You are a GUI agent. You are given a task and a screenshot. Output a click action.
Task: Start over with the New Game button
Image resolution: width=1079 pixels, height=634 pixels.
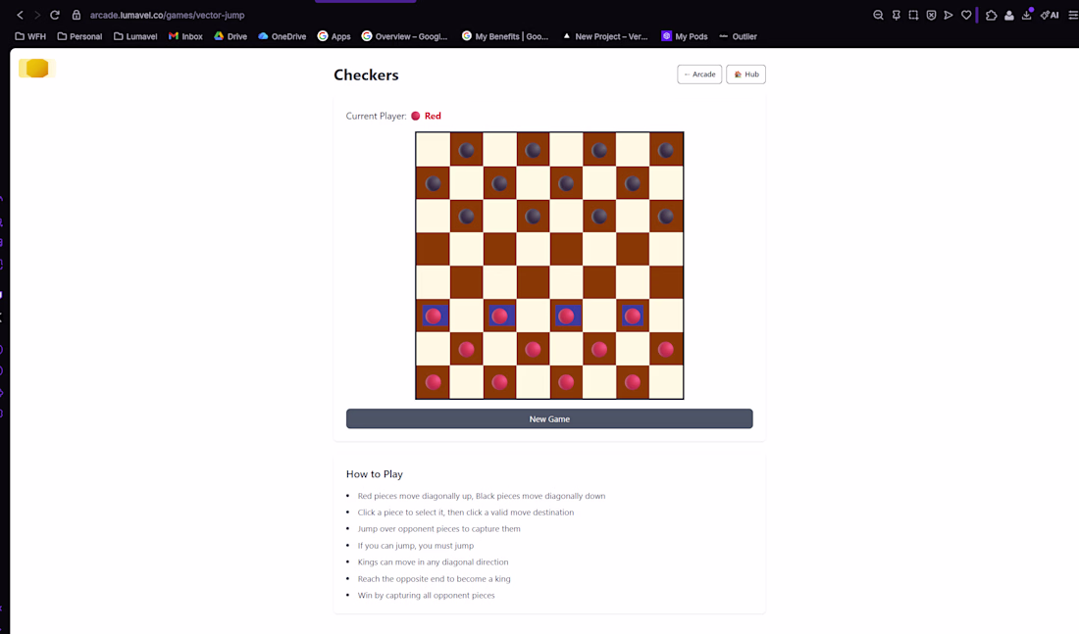click(549, 418)
